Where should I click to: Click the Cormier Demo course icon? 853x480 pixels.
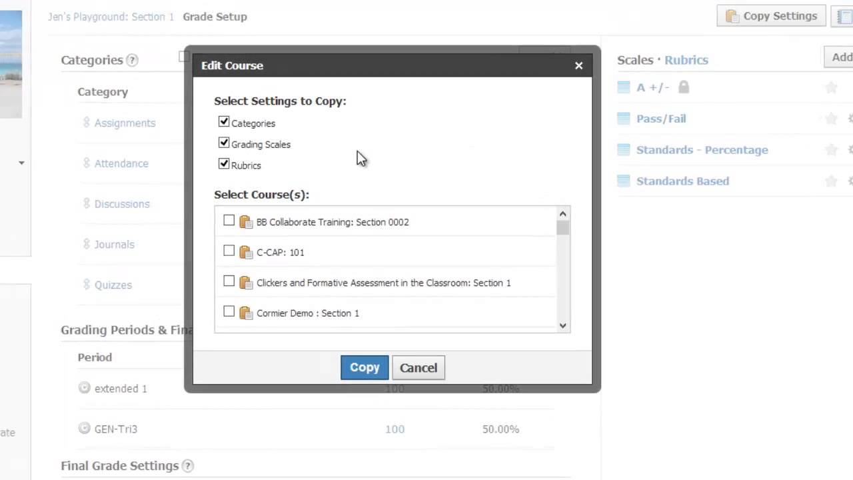pyautogui.click(x=246, y=313)
